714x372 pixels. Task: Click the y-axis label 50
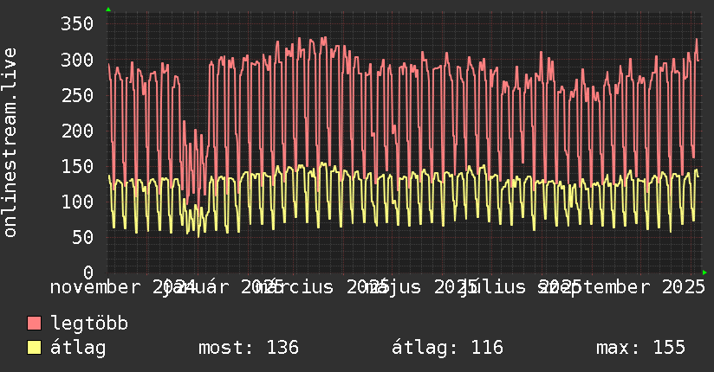click(x=82, y=237)
